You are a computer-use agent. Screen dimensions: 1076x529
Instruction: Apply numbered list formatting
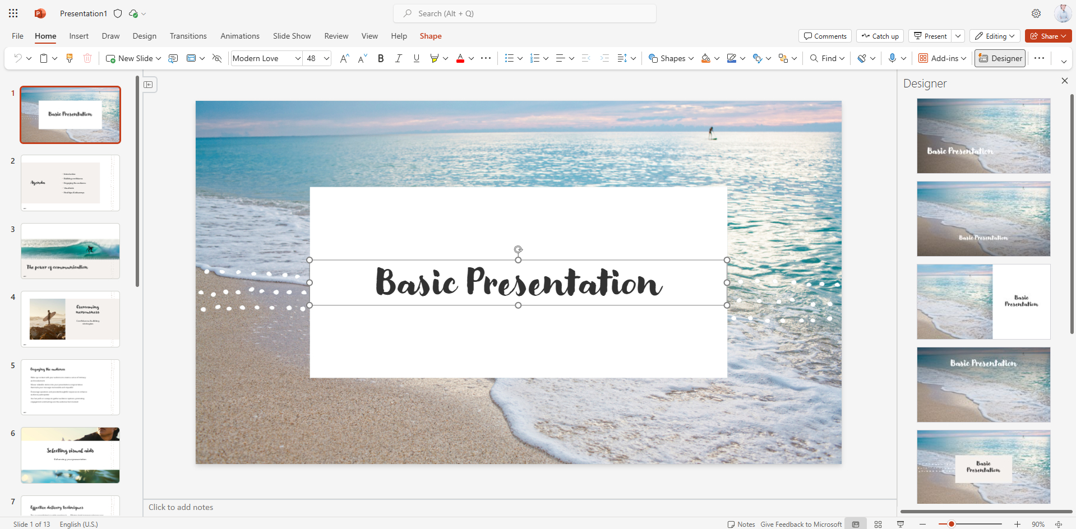click(535, 58)
